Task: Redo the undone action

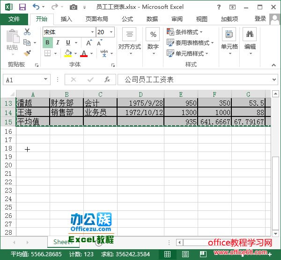Action: 55,7
